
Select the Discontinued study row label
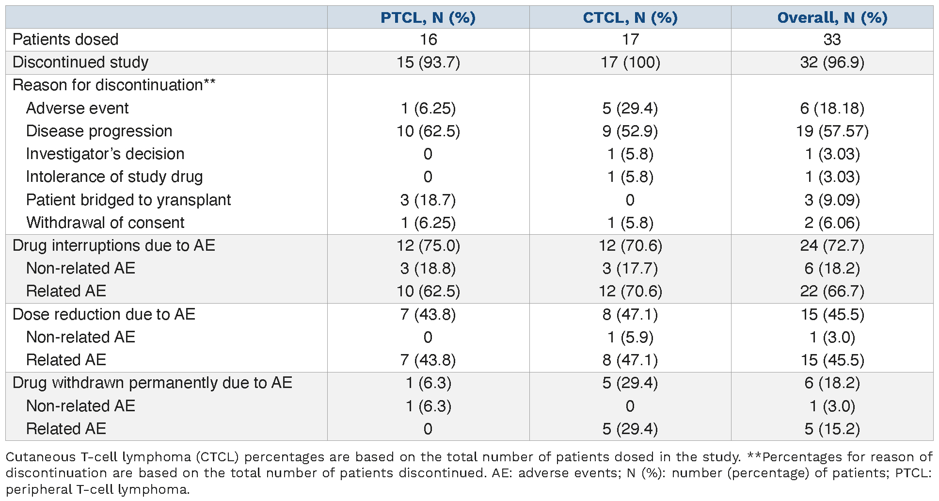[x=80, y=62]
